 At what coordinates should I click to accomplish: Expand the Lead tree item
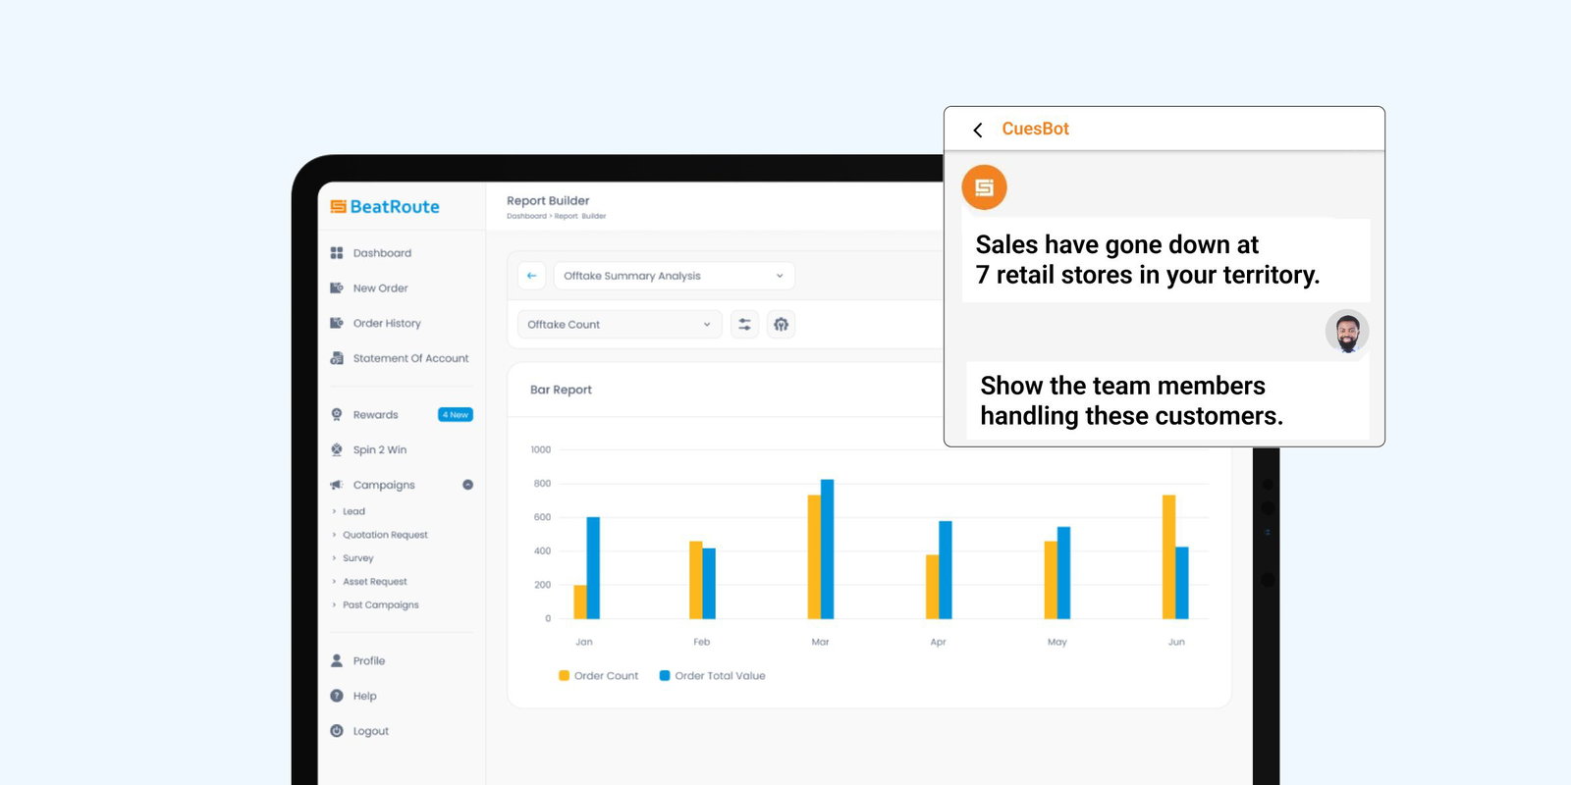335,512
